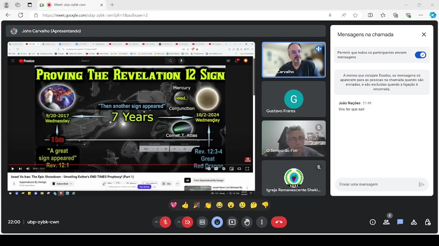Turn on closed captions
This screenshot has width=439, height=246.
pos(202,222)
